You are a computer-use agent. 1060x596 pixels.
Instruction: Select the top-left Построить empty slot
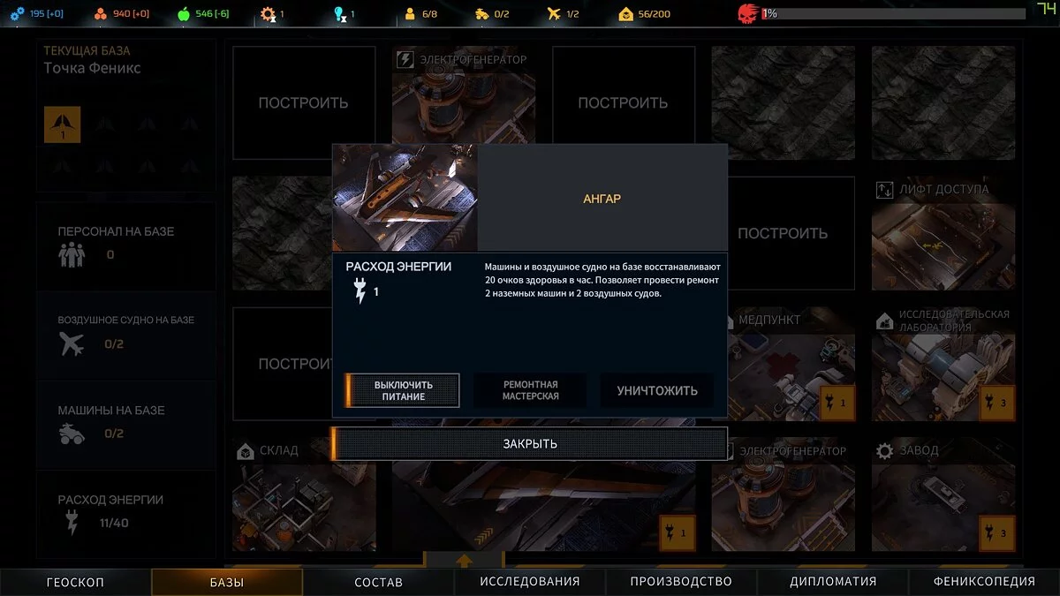click(303, 102)
